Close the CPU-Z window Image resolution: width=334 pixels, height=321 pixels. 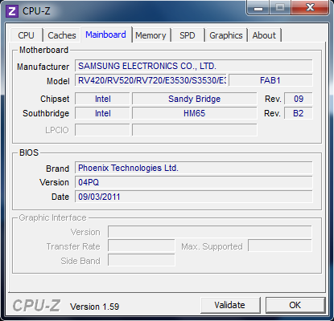(x=310, y=7)
